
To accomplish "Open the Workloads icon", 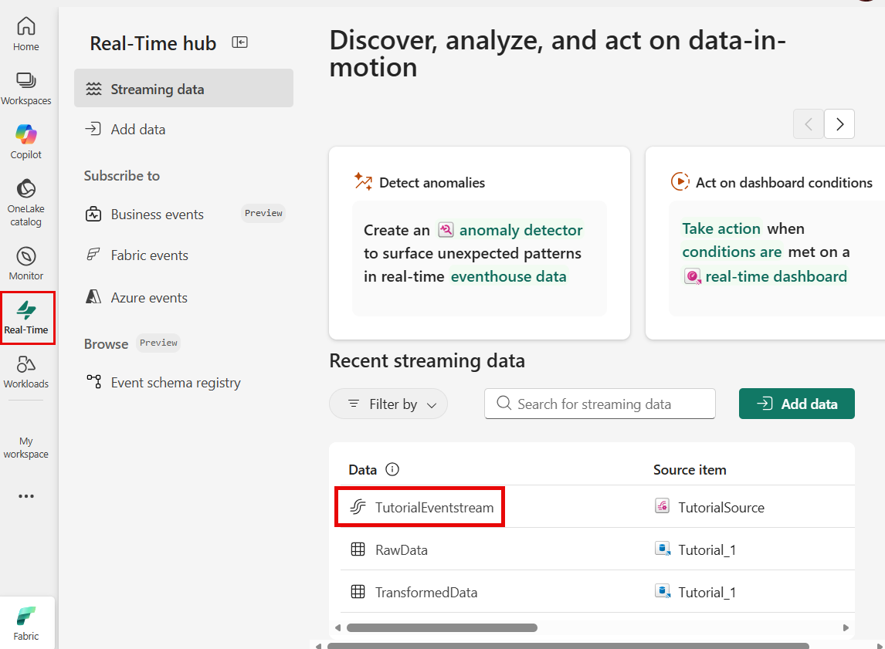I will [25, 371].
